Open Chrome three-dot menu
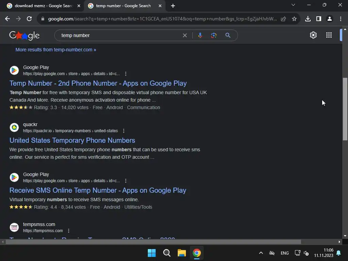 (341, 19)
